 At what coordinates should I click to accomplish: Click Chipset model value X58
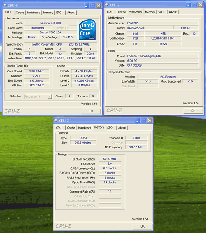pos(163,34)
